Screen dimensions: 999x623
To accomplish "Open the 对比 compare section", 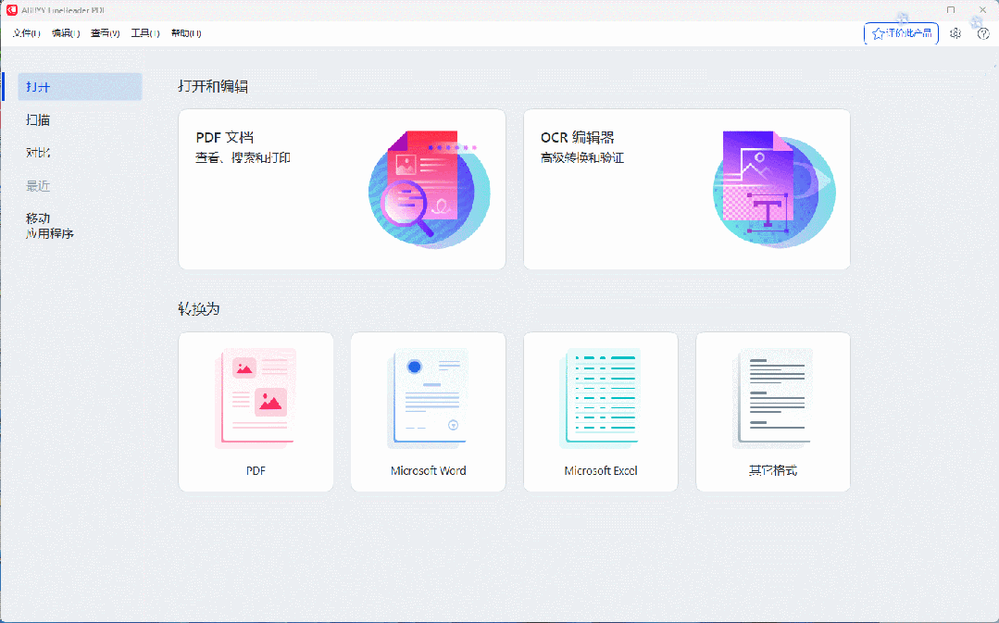I will pos(39,152).
